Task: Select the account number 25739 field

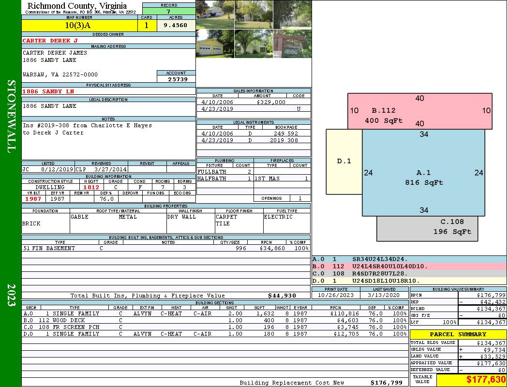Action: tap(177, 79)
